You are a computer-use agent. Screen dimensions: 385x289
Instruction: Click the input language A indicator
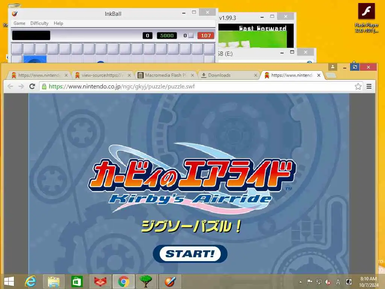pyautogui.click(x=338, y=282)
